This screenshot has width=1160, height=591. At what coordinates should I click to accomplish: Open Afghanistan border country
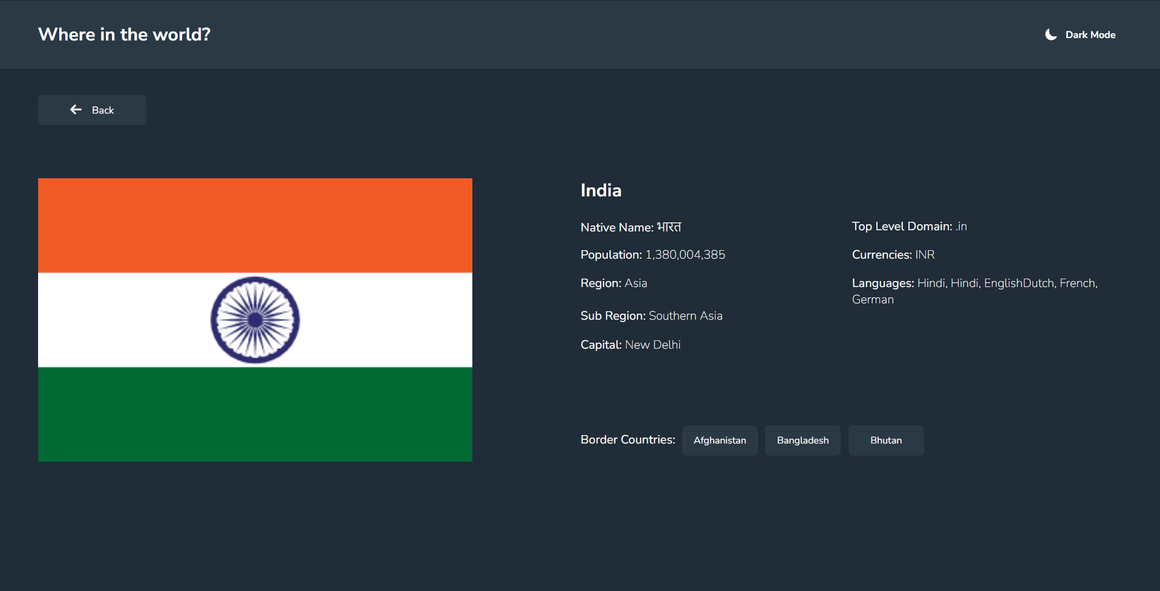tap(720, 440)
